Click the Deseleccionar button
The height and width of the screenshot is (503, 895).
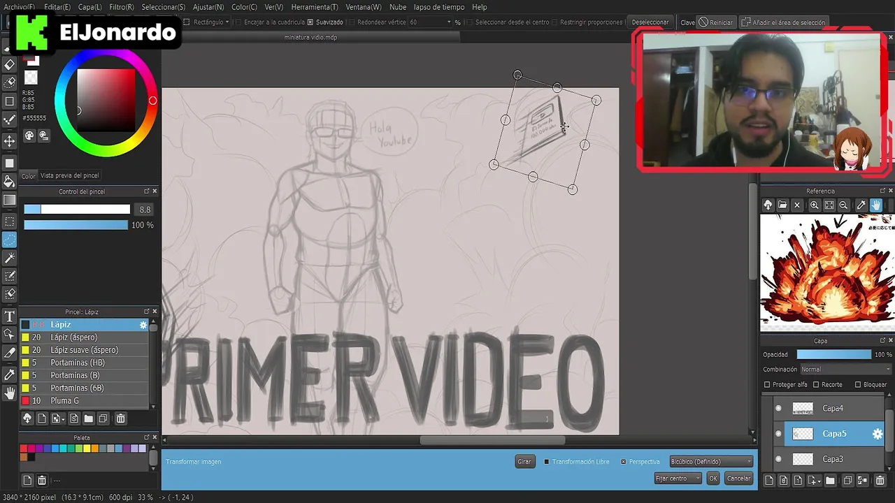pyautogui.click(x=650, y=22)
